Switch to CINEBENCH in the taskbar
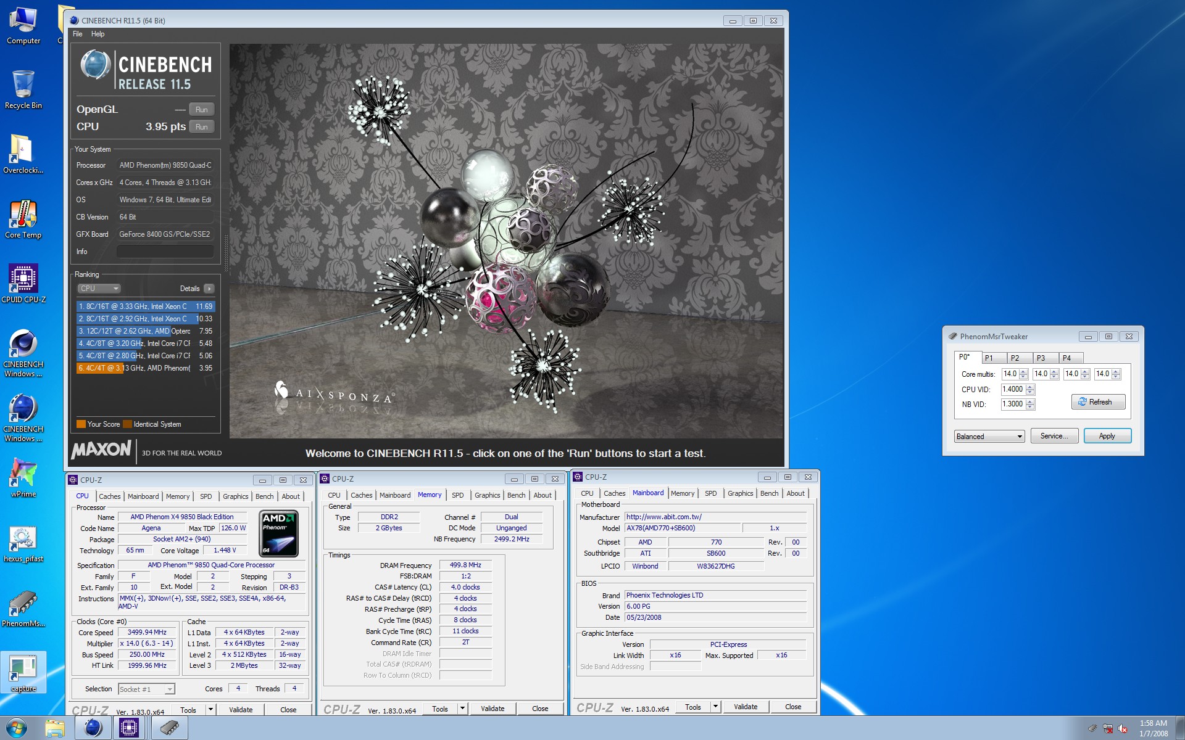 click(93, 728)
